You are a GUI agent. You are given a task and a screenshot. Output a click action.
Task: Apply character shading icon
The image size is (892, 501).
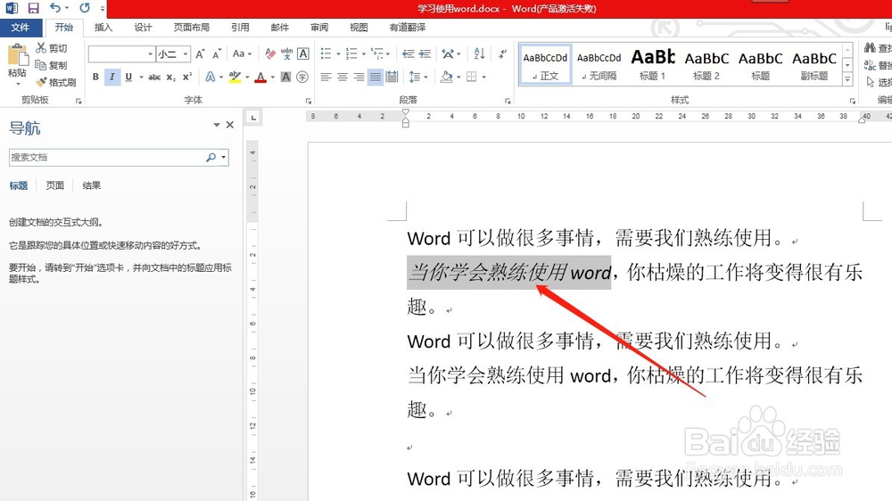286,77
